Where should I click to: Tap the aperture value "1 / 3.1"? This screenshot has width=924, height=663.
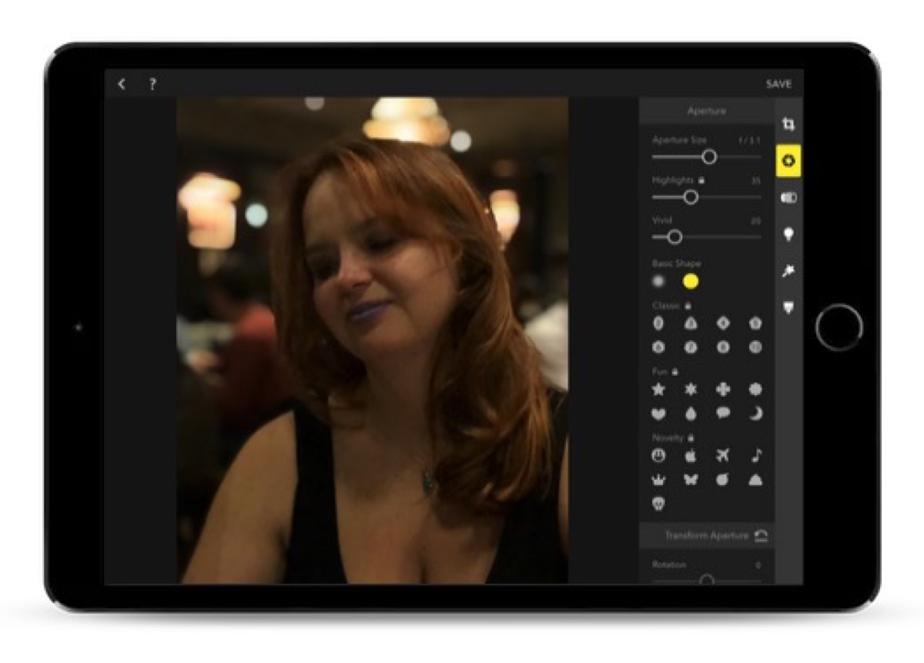(x=749, y=140)
